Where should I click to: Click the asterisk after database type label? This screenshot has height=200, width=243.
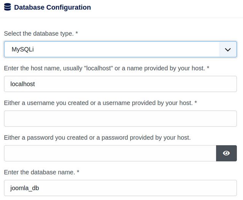pyautogui.click(x=77, y=33)
